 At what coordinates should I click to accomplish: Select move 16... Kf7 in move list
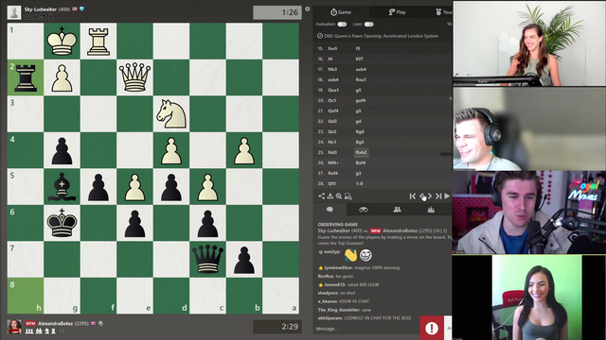[359, 59]
